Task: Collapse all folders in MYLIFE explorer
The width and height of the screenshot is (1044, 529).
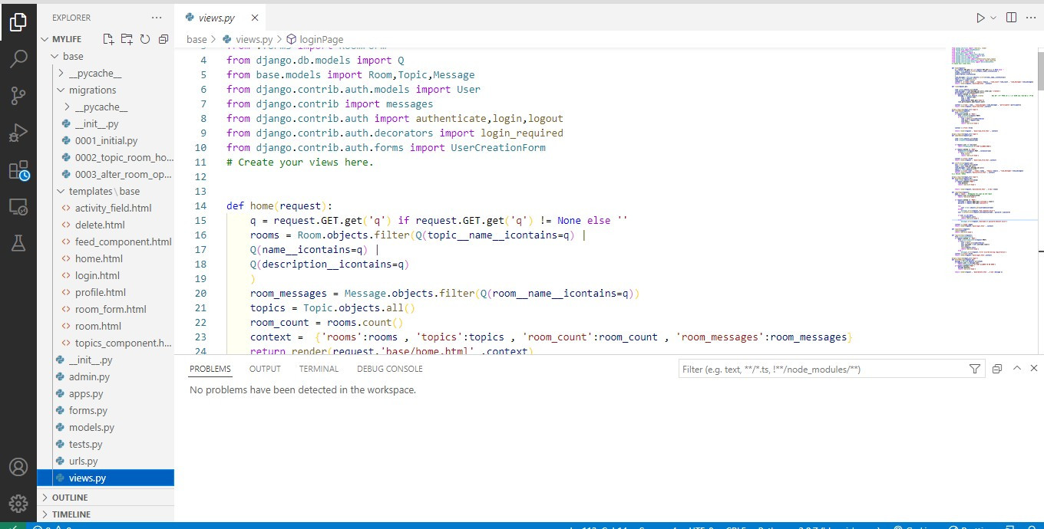Action: pyautogui.click(x=164, y=39)
